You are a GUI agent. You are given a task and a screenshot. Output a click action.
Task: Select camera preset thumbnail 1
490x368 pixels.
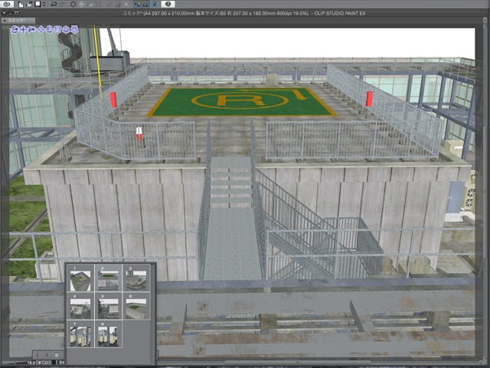click(80, 278)
